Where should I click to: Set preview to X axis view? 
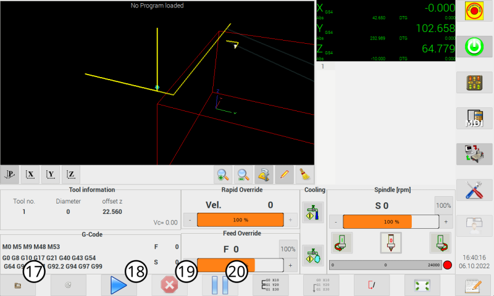[x=30, y=175]
